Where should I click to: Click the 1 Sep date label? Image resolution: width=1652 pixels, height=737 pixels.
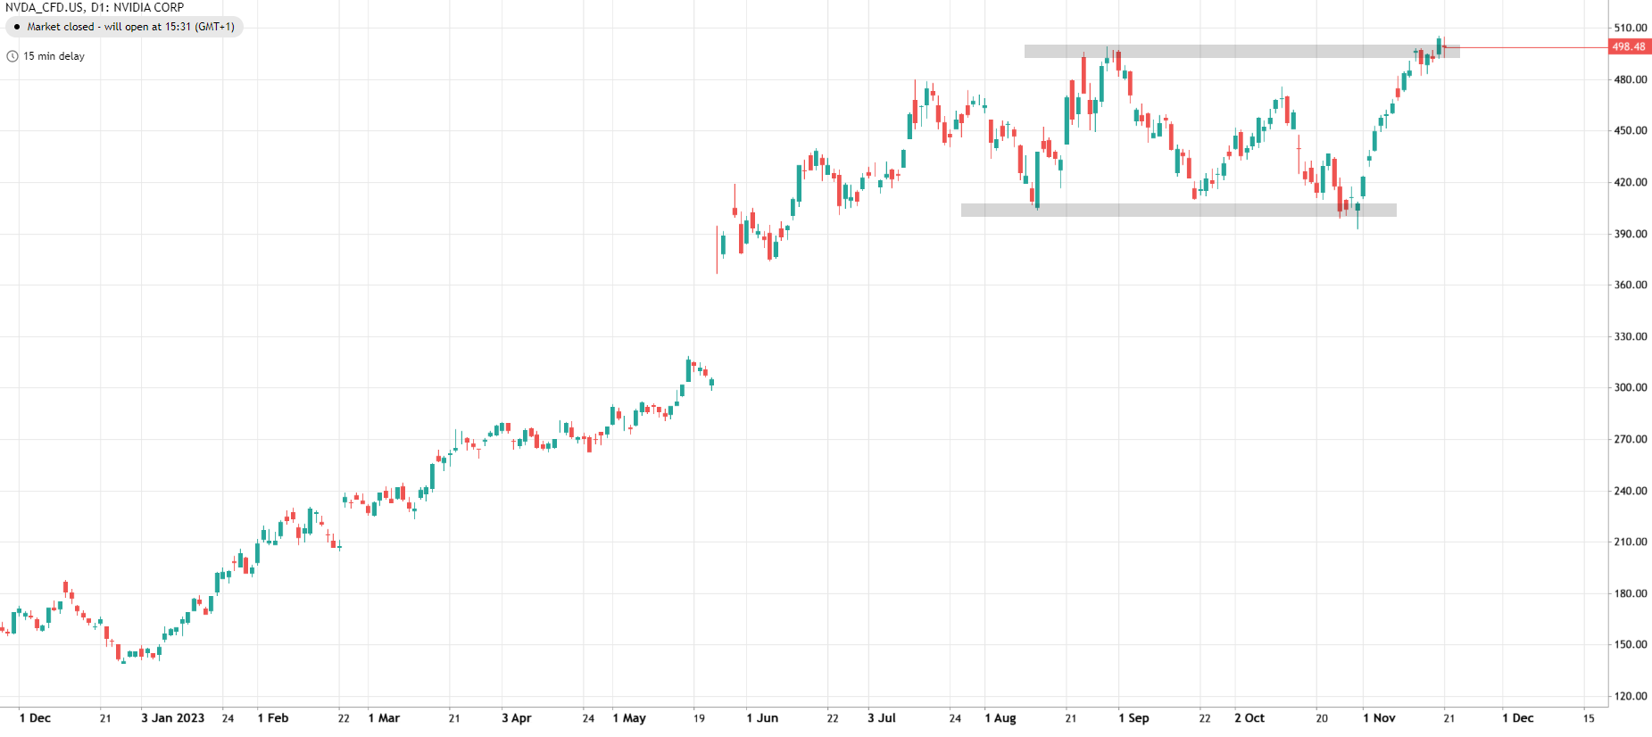pos(1133,718)
